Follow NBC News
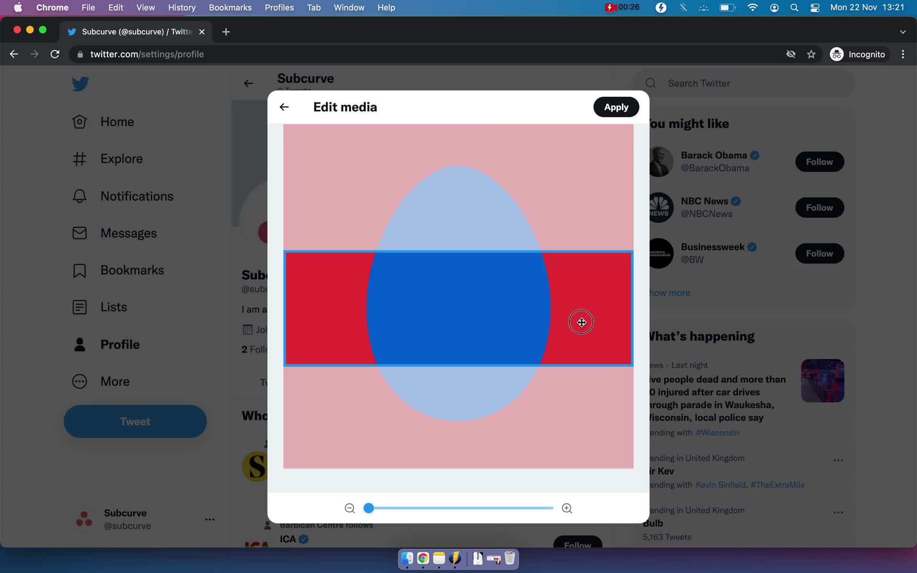Screen dimensions: 917x573 point(820,208)
